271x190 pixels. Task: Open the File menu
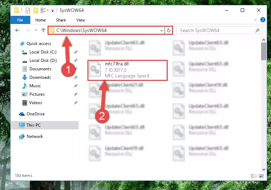(x=20, y=20)
